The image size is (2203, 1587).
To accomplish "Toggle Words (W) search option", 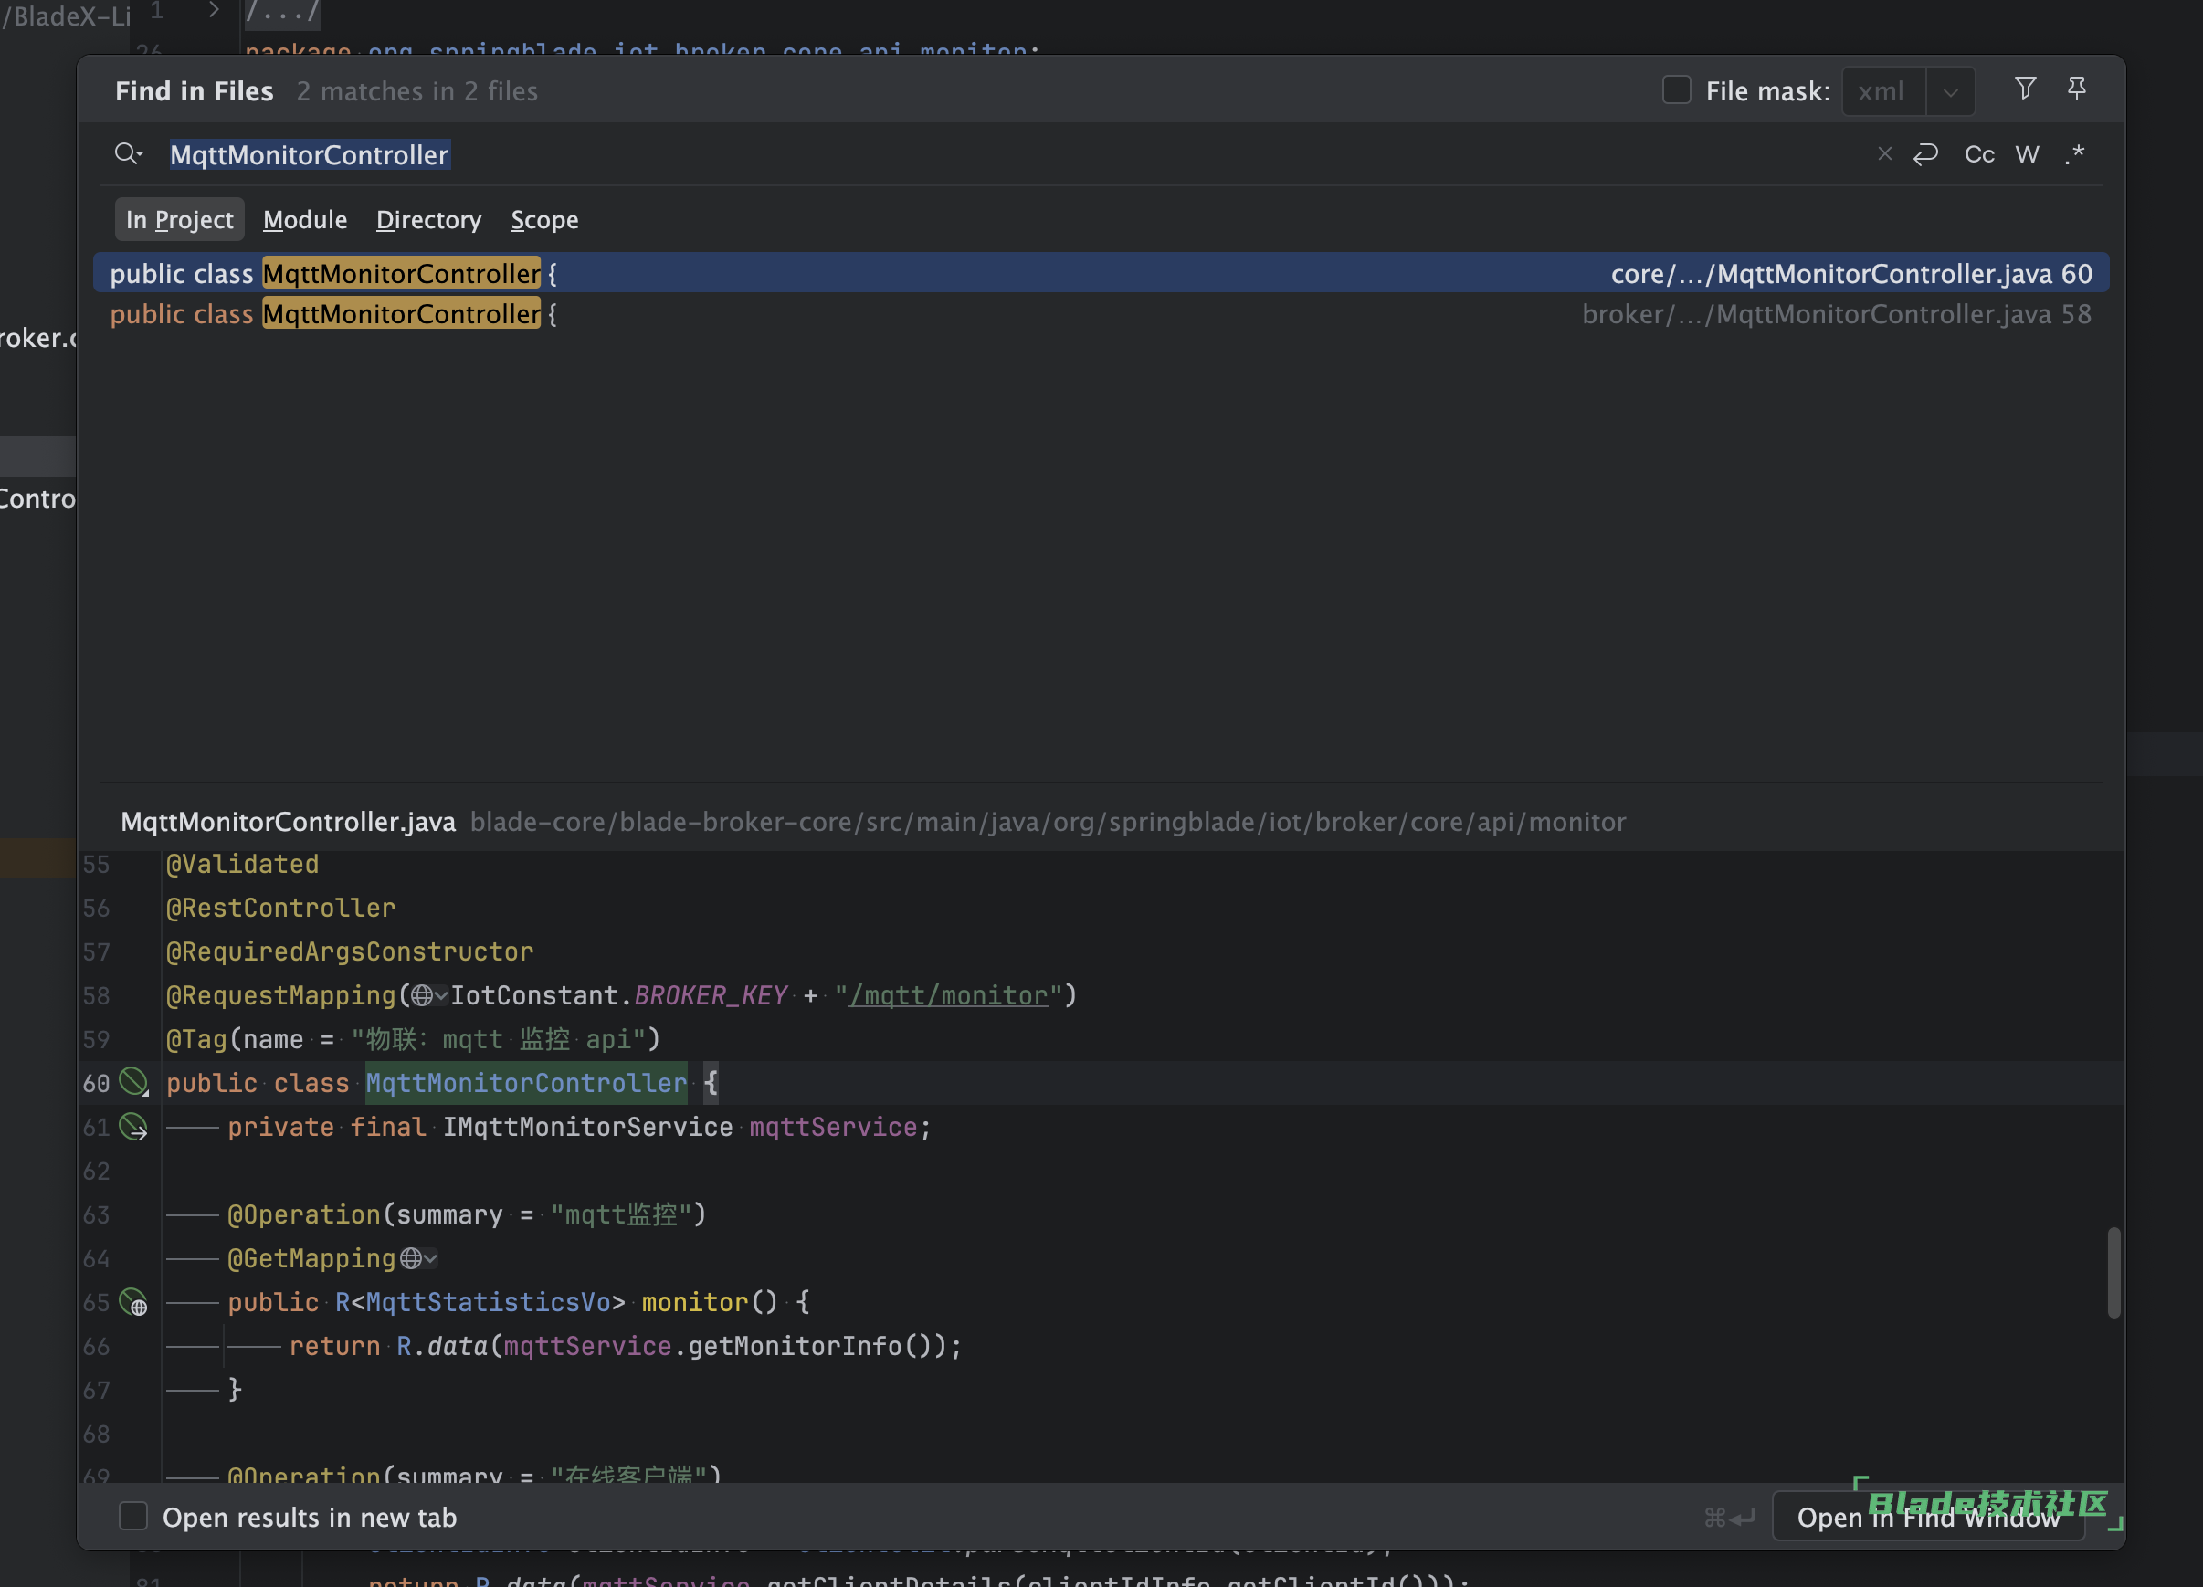I will point(2026,154).
